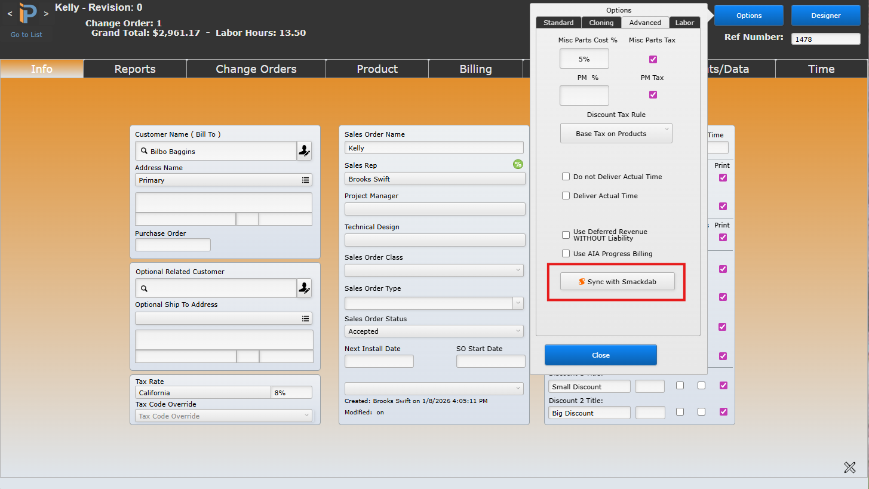
Task: Click the crossed tools icon at bottom right
Action: coord(850,468)
